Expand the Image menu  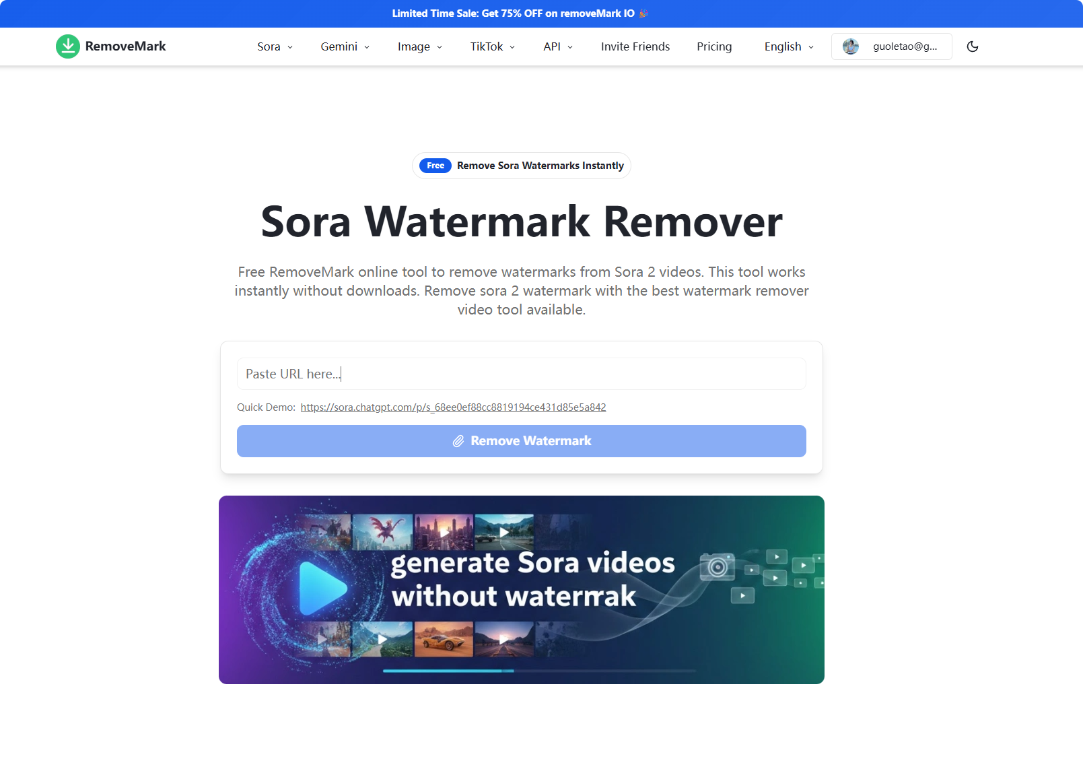tap(419, 46)
